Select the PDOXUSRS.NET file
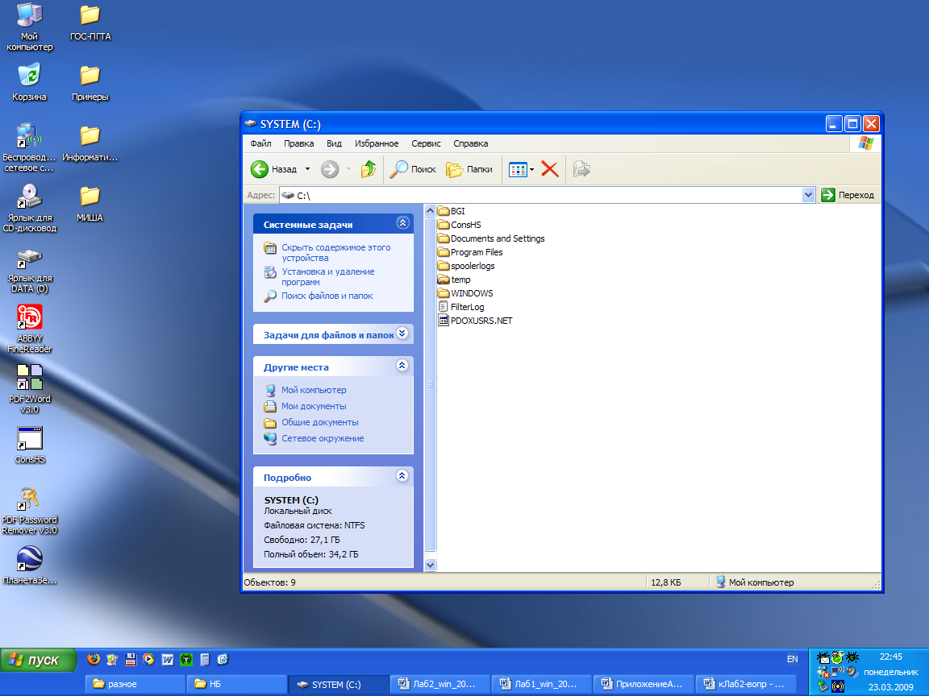 coord(475,320)
